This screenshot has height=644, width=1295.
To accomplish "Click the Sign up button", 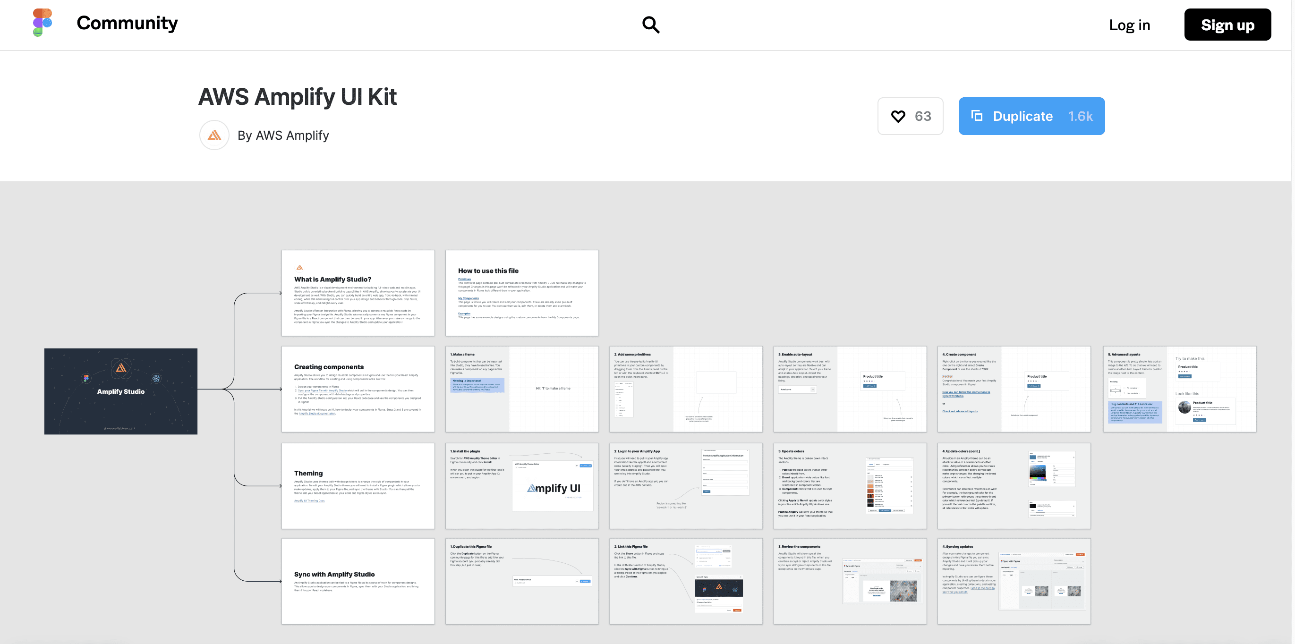I will click(x=1227, y=24).
